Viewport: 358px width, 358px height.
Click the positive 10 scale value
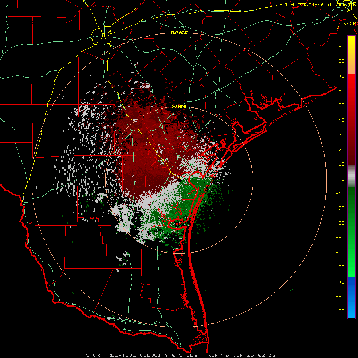[x=342, y=164]
